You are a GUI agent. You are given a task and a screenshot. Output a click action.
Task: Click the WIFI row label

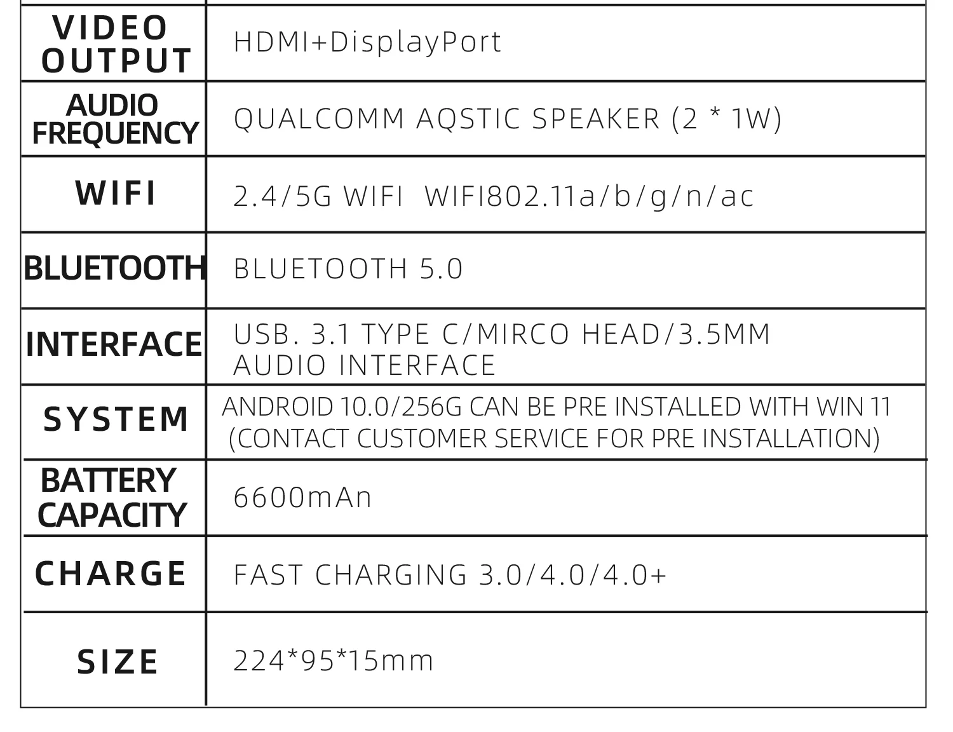pyautogui.click(x=116, y=194)
